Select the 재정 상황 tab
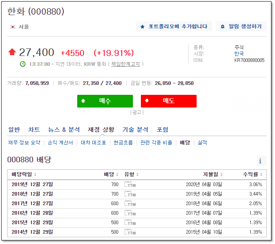The width and height of the screenshot is (275, 244). pyautogui.click(x=101, y=129)
